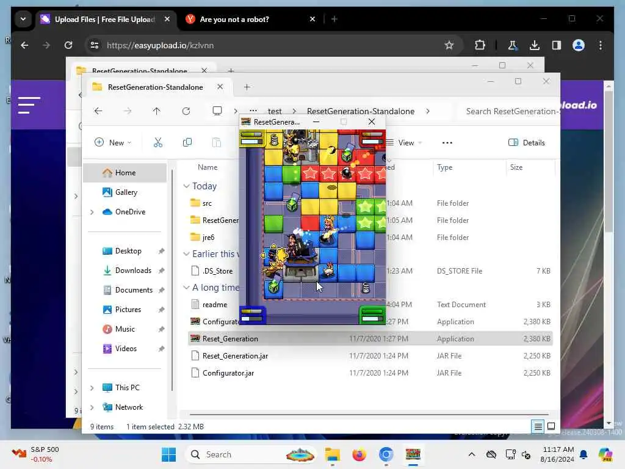Open Chrome side panel icon
Image resolution: width=625 pixels, height=469 pixels.
pyautogui.click(x=557, y=45)
